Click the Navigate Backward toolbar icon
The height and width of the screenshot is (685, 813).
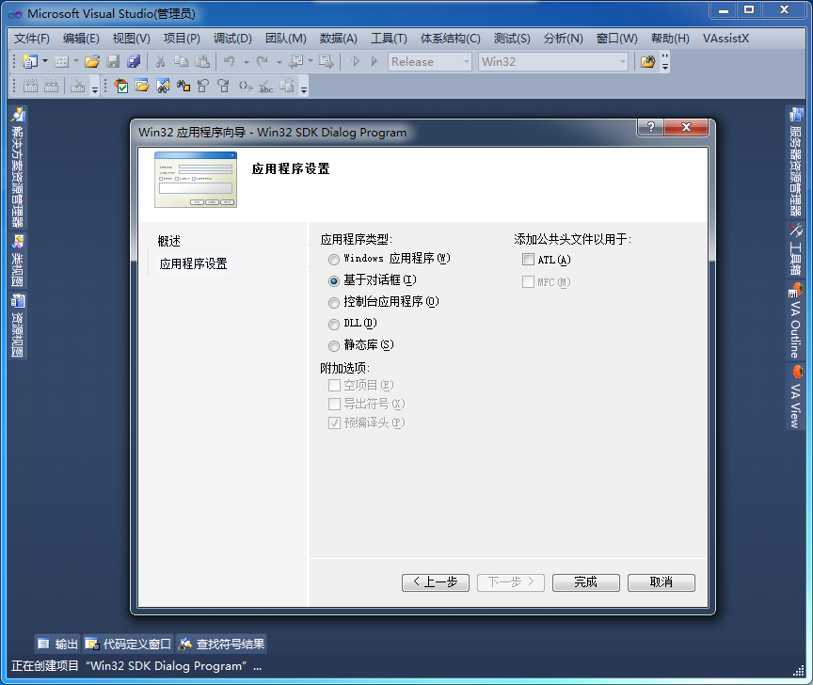[295, 62]
